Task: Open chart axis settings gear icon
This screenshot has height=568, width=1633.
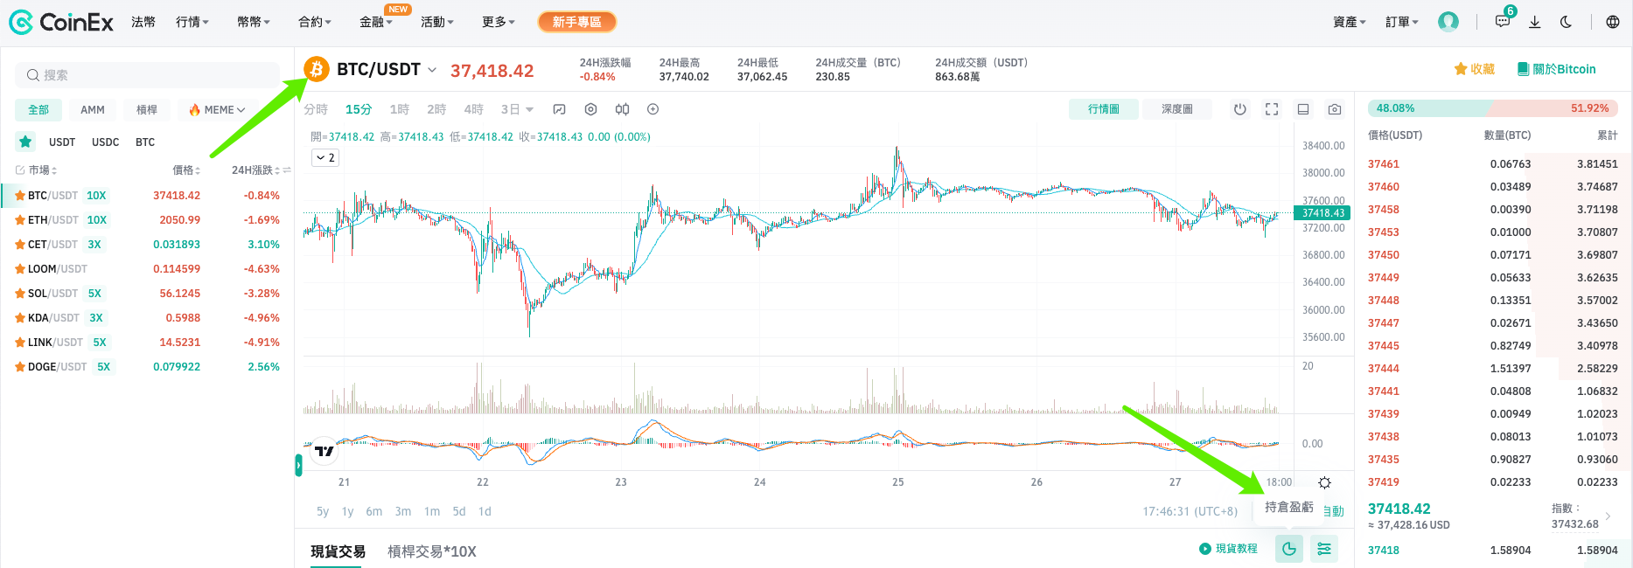Action: 1325,482
